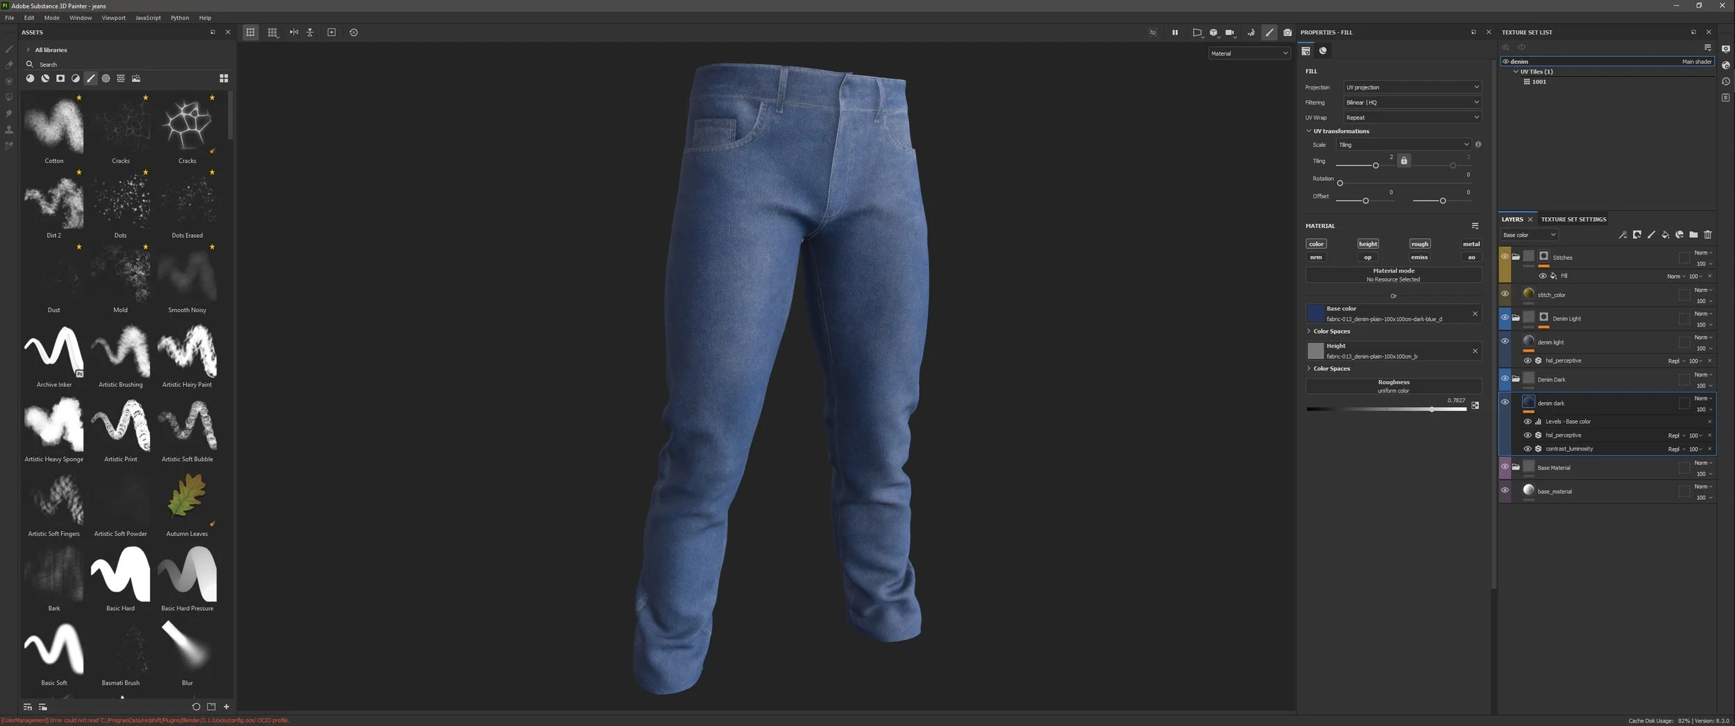
Task: Hide the Denim Light folder
Action: (x=1505, y=318)
